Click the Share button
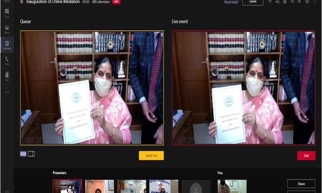Screen dimensions: 322x193 301,184
